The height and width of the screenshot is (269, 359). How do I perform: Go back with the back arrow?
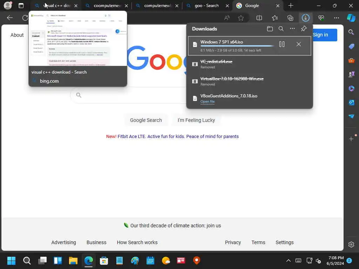click(x=9, y=18)
